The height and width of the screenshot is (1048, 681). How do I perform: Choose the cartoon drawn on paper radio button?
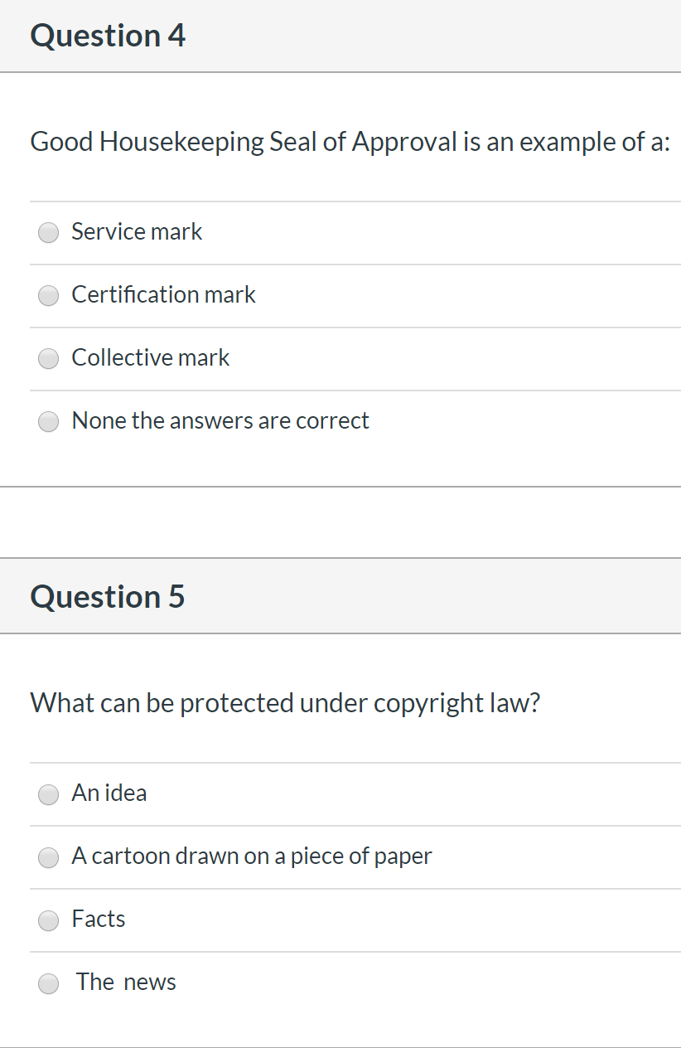pyautogui.click(x=49, y=857)
